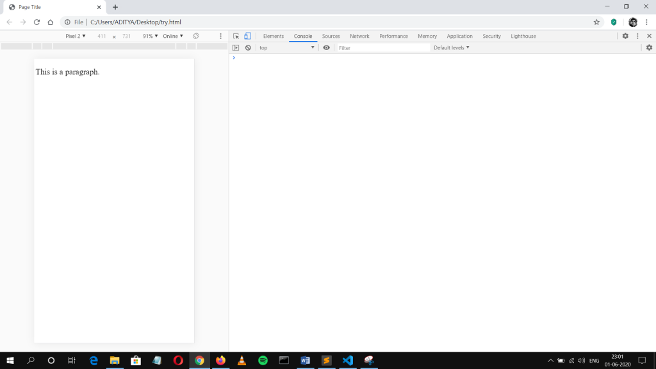Click the live expression eye icon

click(327, 48)
